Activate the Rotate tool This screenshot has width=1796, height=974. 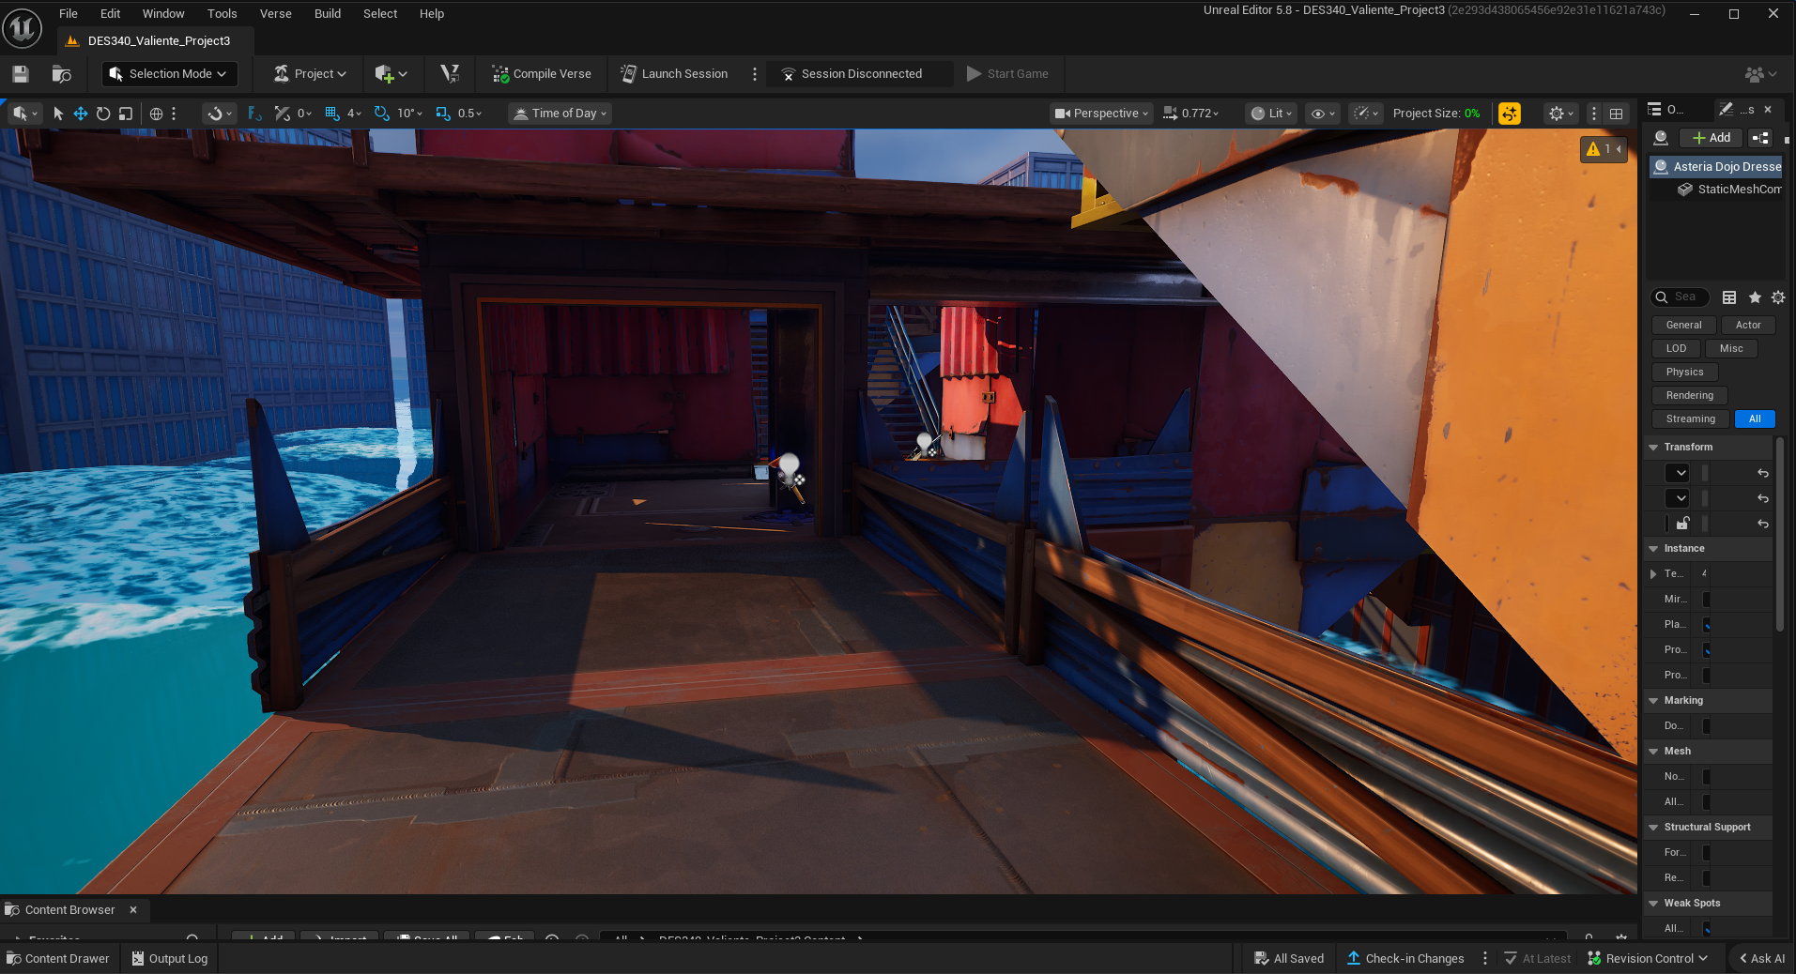(x=103, y=114)
